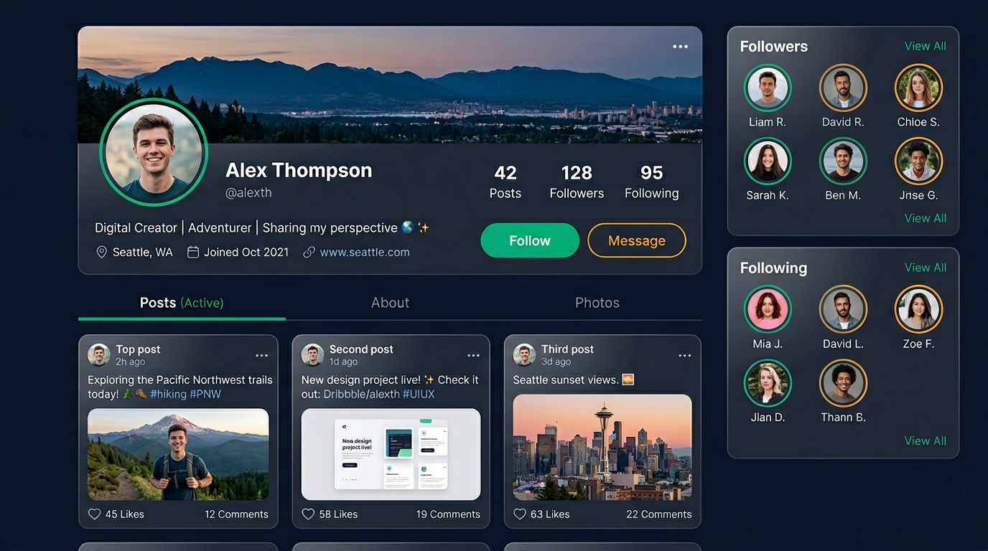Open the cover photo options menu
The width and height of the screenshot is (988, 551).
[679, 46]
